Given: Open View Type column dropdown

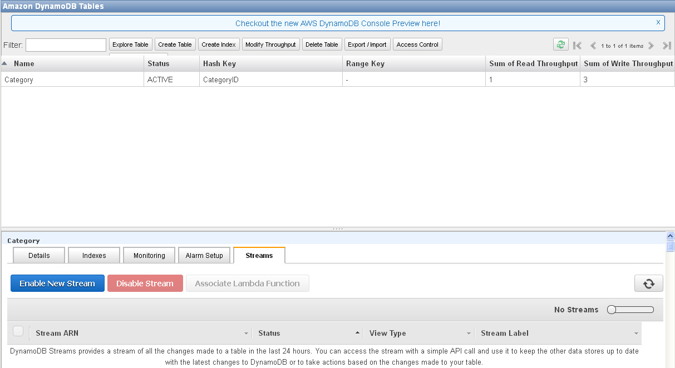Looking at the screenshot, I should [x=469, y=334].
